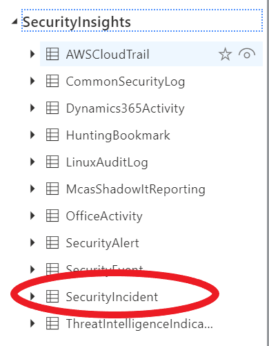Click the SecurityIncident table icon

[x=52, y=296]
